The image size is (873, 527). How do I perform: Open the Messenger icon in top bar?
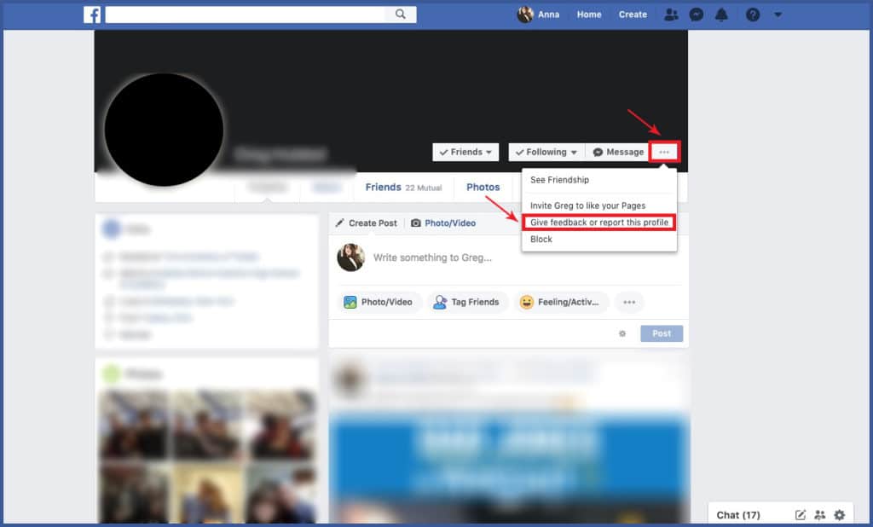pos(696,14)
